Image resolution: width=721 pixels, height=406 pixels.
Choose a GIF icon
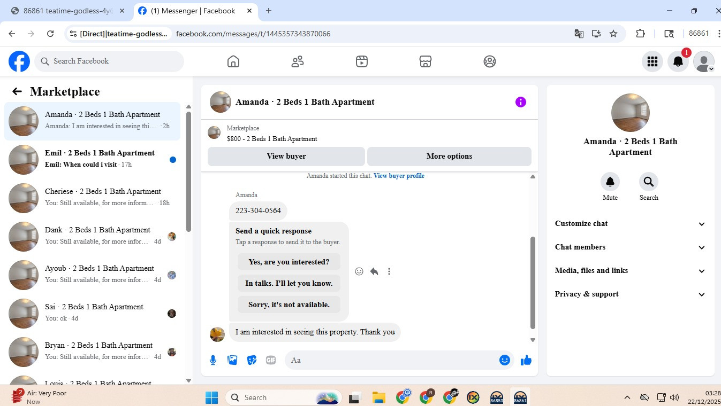click(x=271, y=360)
